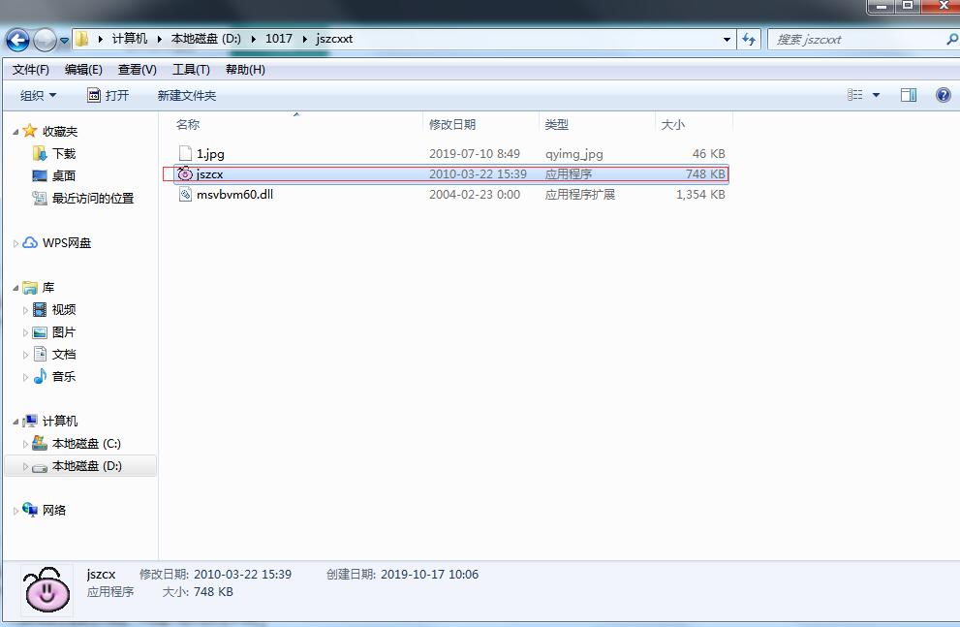Screen dimensions: 960x627
Task: Select 计算机 in the address path
Action: coord(129,39)
